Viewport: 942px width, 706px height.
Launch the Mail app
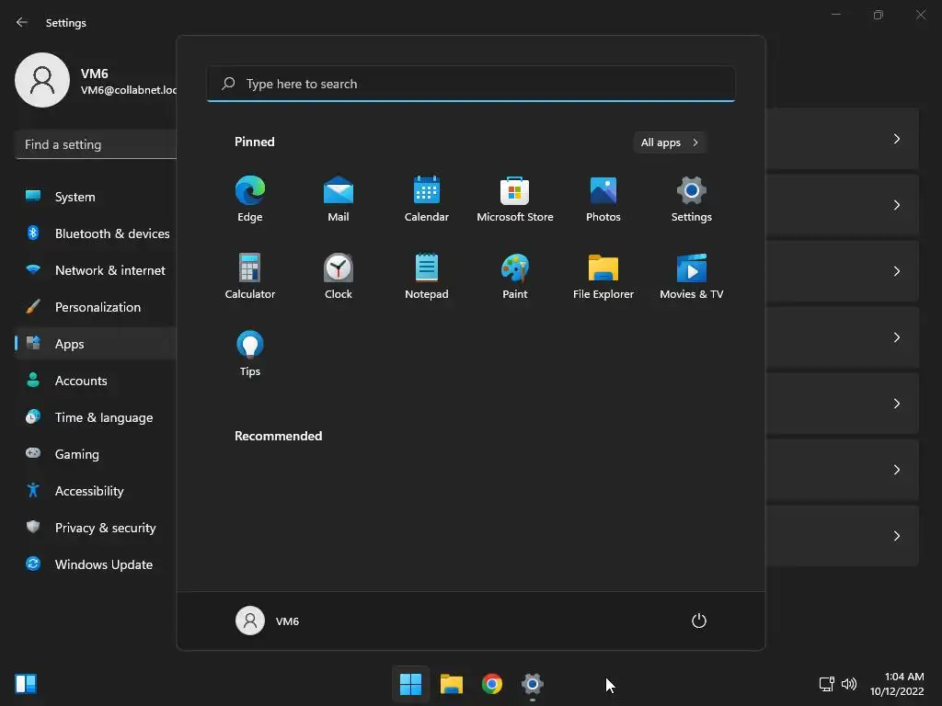pos(339,199)
